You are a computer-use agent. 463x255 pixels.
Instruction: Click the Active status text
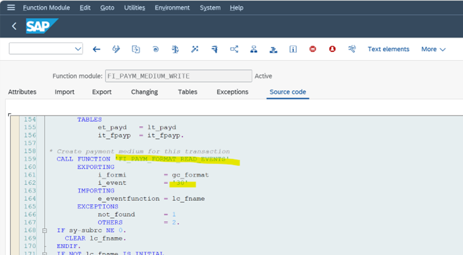click(x=263, y=76)
